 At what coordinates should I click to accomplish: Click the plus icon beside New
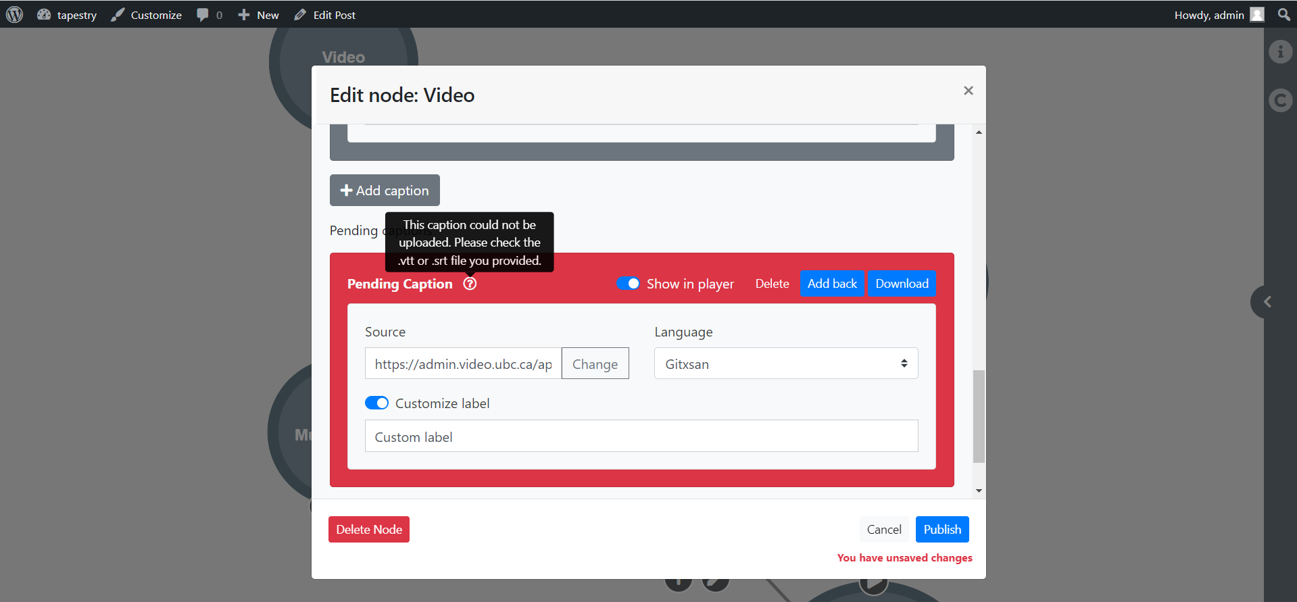[x=244, y=15]
